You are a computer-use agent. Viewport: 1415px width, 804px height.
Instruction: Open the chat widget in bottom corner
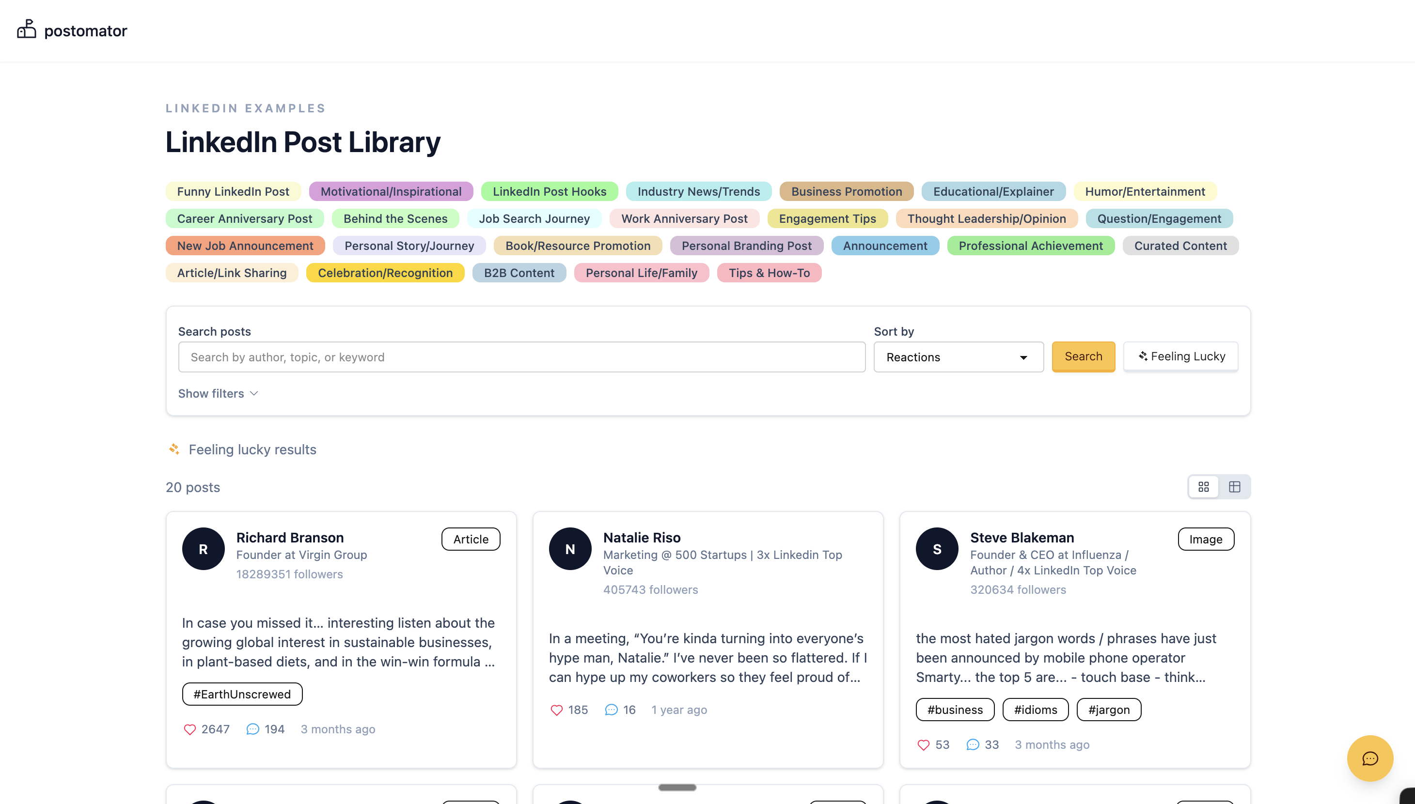click(1370, 758)
